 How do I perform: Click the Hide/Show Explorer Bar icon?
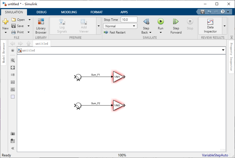13,50
